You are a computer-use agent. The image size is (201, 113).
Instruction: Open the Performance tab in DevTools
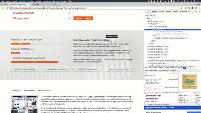[x=183, y=11]
